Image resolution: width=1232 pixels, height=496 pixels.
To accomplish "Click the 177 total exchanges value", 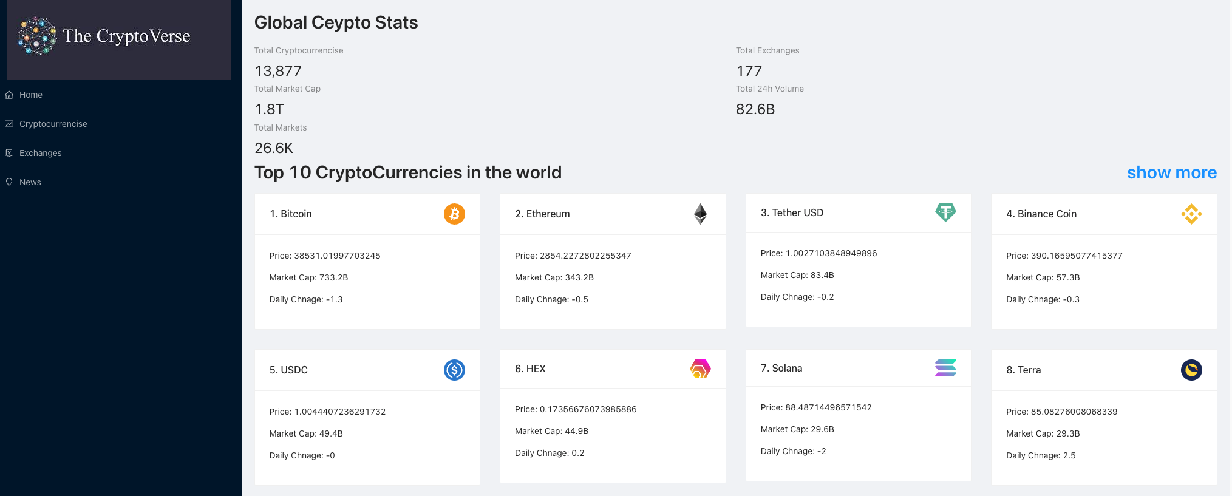I will pyautogui.click(x=749, y=71).
